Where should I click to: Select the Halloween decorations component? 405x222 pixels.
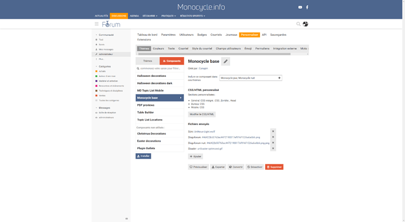pos(160,76)
